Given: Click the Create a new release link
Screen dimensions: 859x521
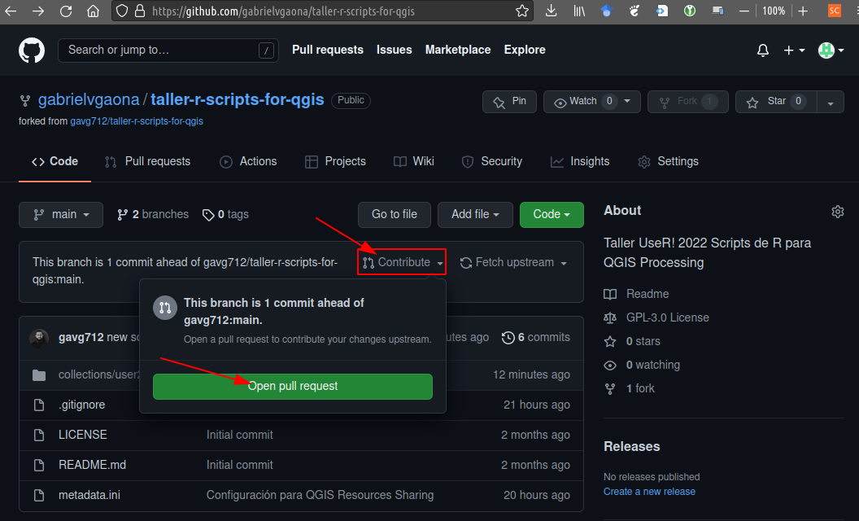Looking at the screenshot, I should pyautogui.click(x=649, y=491).
